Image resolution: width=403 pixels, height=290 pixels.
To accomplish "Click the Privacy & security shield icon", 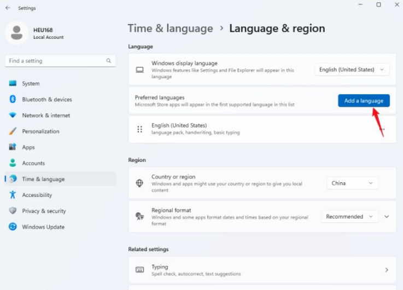I will pyautogui.click(x=13, y=211).
